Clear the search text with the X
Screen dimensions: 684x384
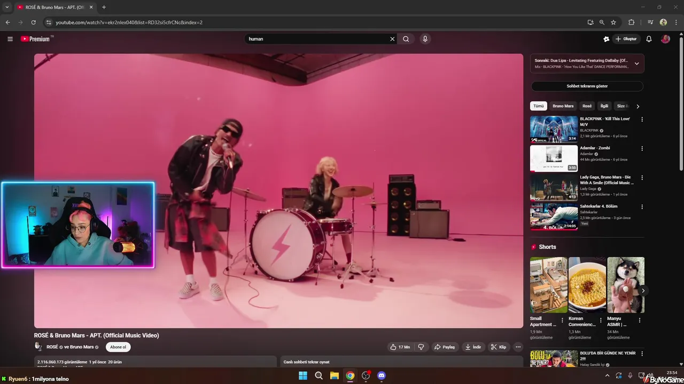coord(392,39)
